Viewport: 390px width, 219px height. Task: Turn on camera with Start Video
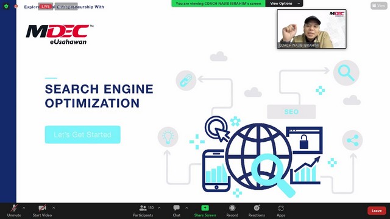[x=42, y=208]
